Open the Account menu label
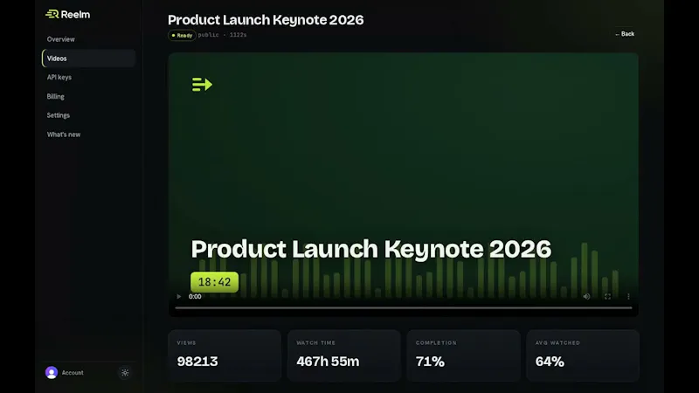This screenshot has width=699, height=393. coord(73,373)
